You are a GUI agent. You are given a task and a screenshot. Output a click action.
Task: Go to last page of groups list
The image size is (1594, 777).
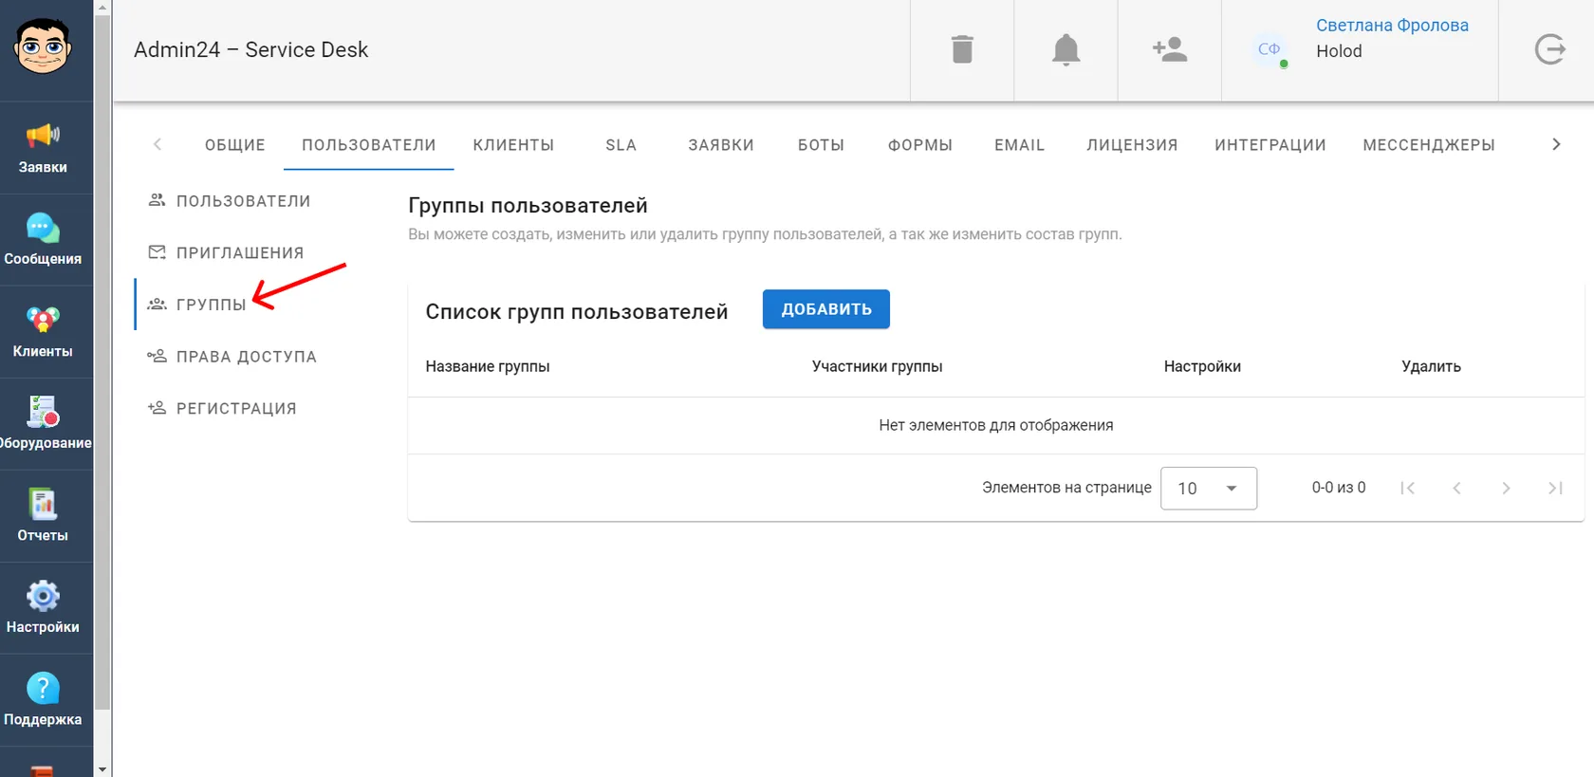point(1555,488)
